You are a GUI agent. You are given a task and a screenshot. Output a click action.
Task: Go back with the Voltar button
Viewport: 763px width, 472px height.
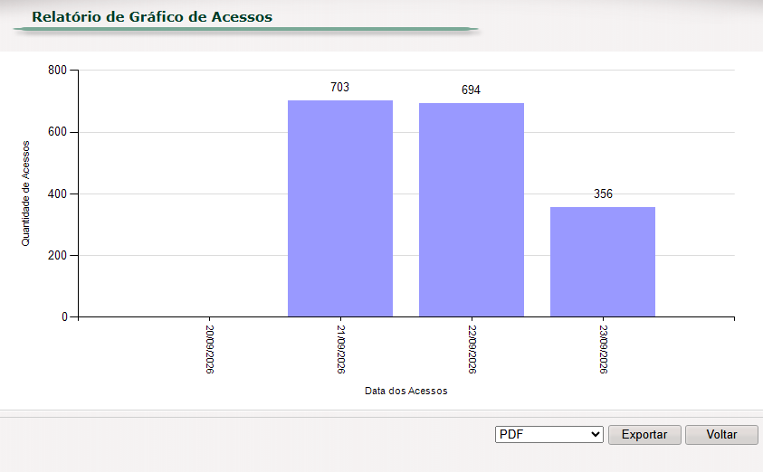pos(721,435)
